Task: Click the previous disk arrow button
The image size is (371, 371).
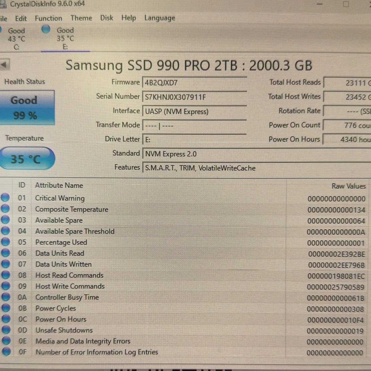Action: [5, 65]
